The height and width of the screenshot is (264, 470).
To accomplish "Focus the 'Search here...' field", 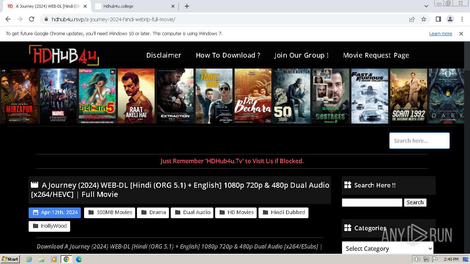I will [419, 140].
